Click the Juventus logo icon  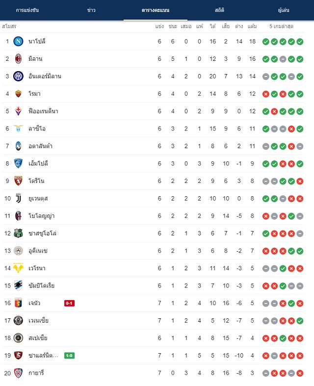(x=18, y=199)
